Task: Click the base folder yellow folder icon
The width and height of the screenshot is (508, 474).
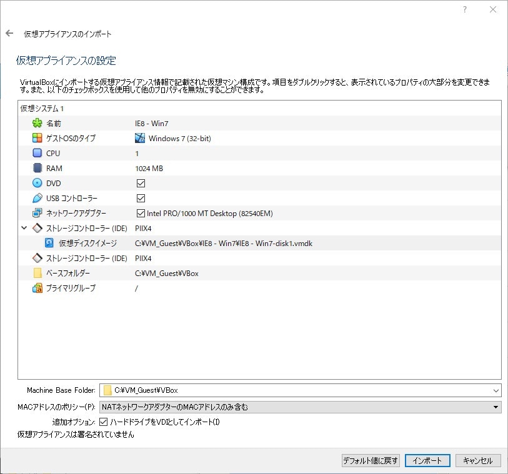Action: point(37,273)
